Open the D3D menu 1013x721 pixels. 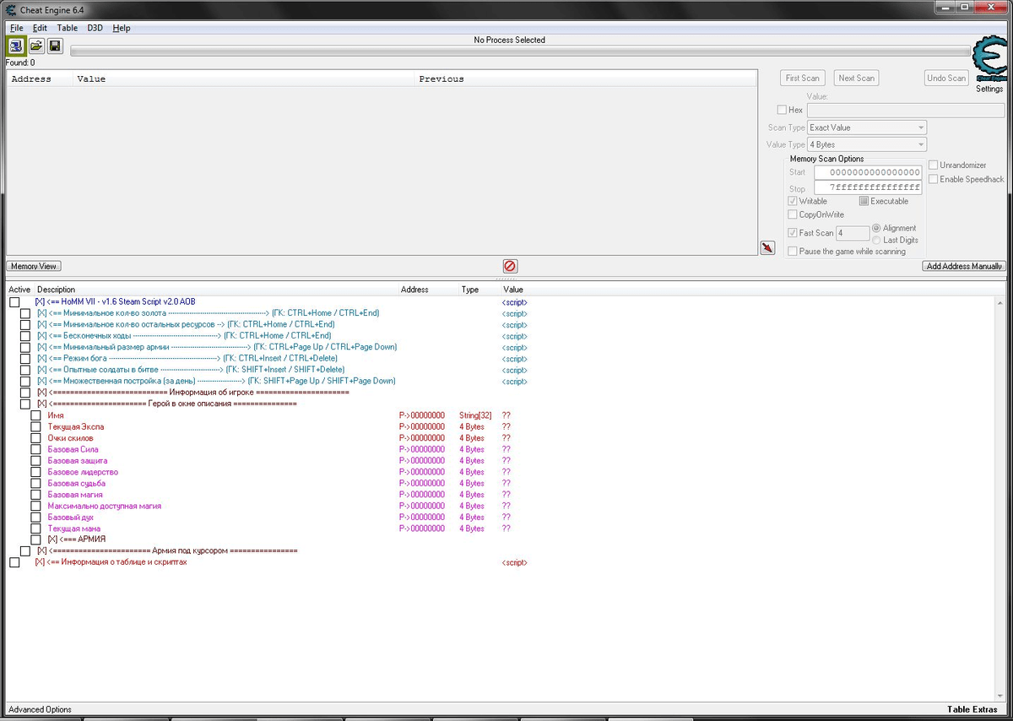[x=95, y=28]
